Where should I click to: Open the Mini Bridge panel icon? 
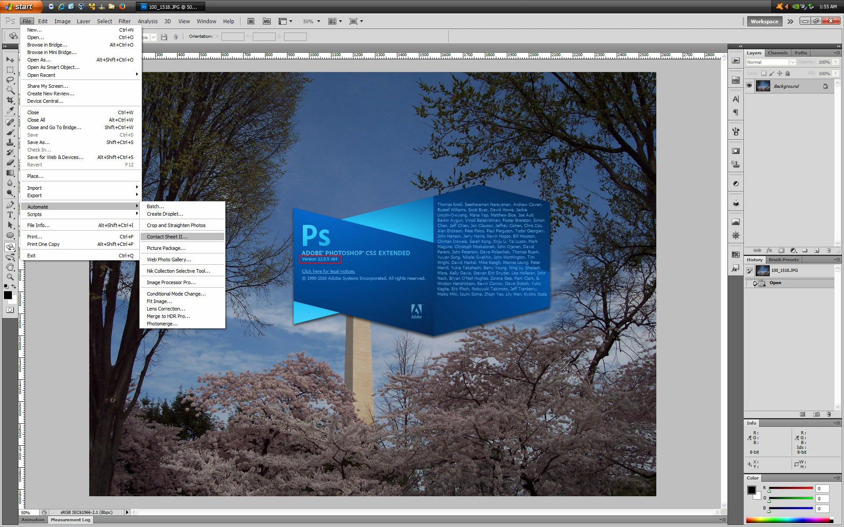click(x=735, y=80)
